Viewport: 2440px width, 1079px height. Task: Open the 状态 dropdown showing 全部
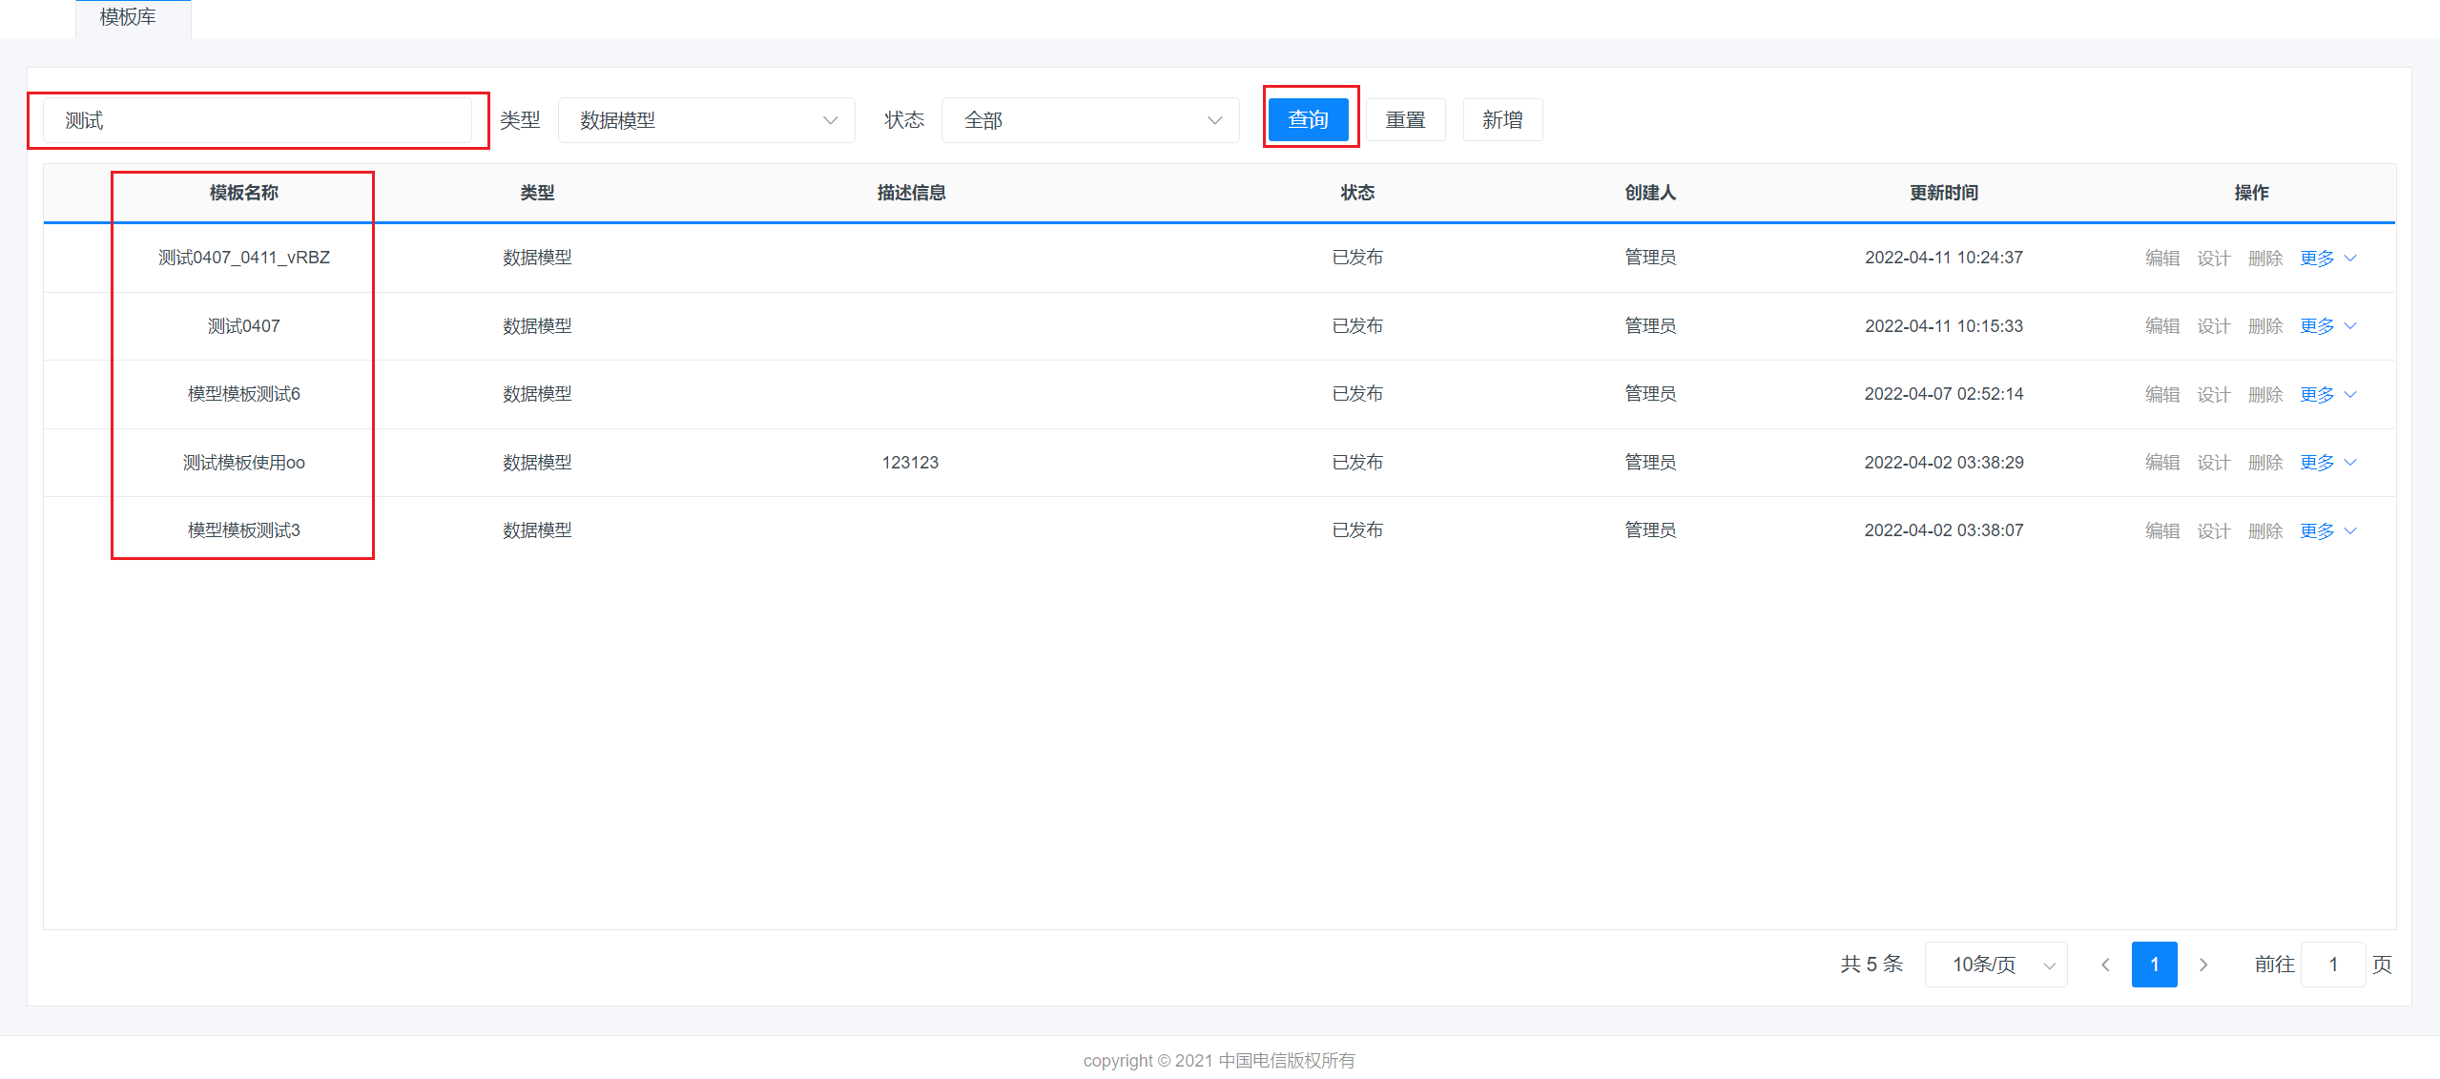1089,120
